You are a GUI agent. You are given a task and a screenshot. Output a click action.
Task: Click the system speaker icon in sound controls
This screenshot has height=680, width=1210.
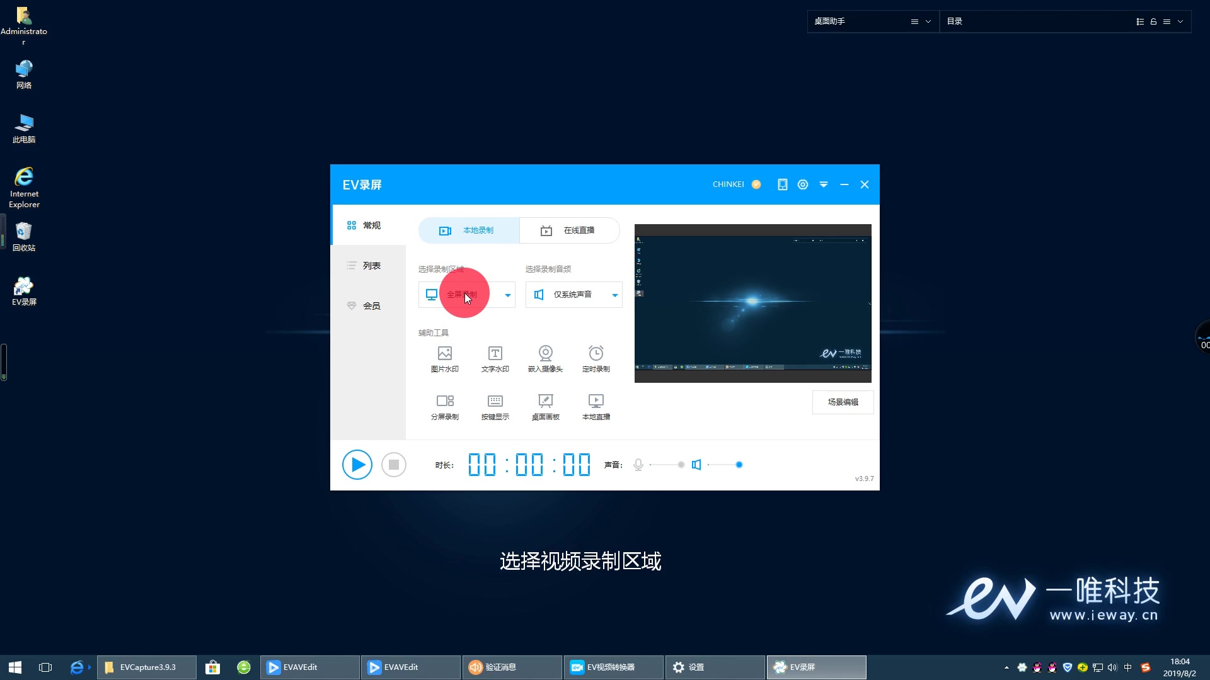(x=696, y=465)
